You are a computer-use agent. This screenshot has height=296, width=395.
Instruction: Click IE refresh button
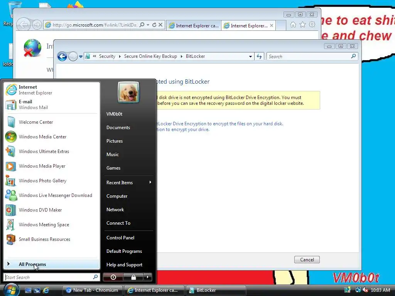(154, 25)
